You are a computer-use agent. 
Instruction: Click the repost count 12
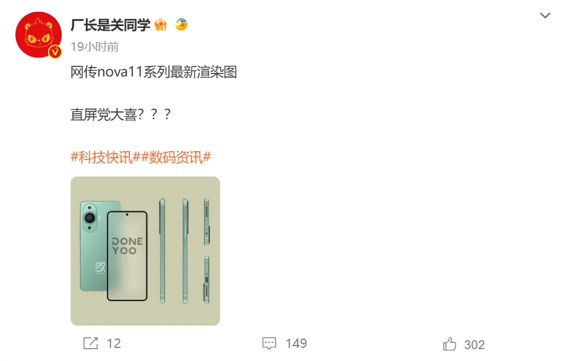[114, 343]
